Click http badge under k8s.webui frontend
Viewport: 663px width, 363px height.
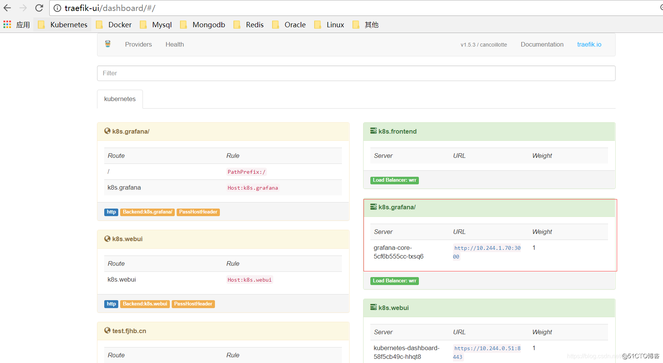(111, 304)
